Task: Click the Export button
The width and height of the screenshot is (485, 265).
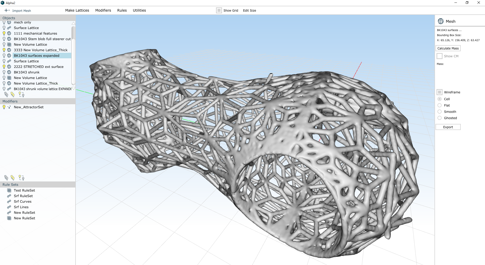Action: pyautogui.click(x=448, y=127)
